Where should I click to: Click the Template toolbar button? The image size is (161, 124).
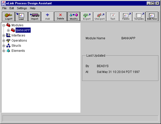coord(139,17)
